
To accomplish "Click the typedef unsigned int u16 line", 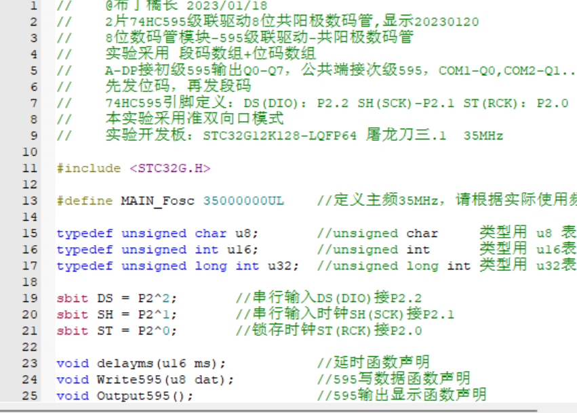I will tap(157, 249).
